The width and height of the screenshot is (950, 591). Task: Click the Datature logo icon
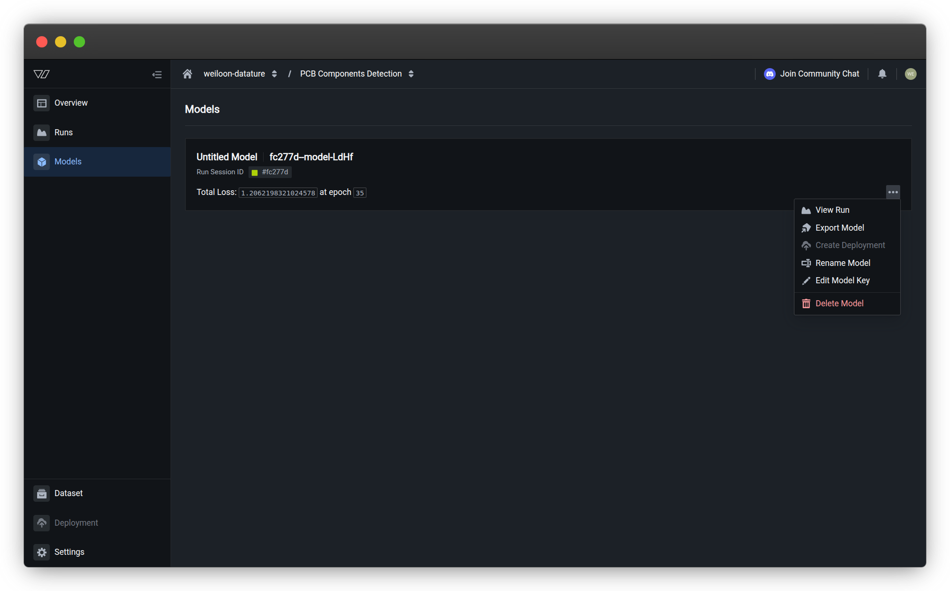point(42,74)
